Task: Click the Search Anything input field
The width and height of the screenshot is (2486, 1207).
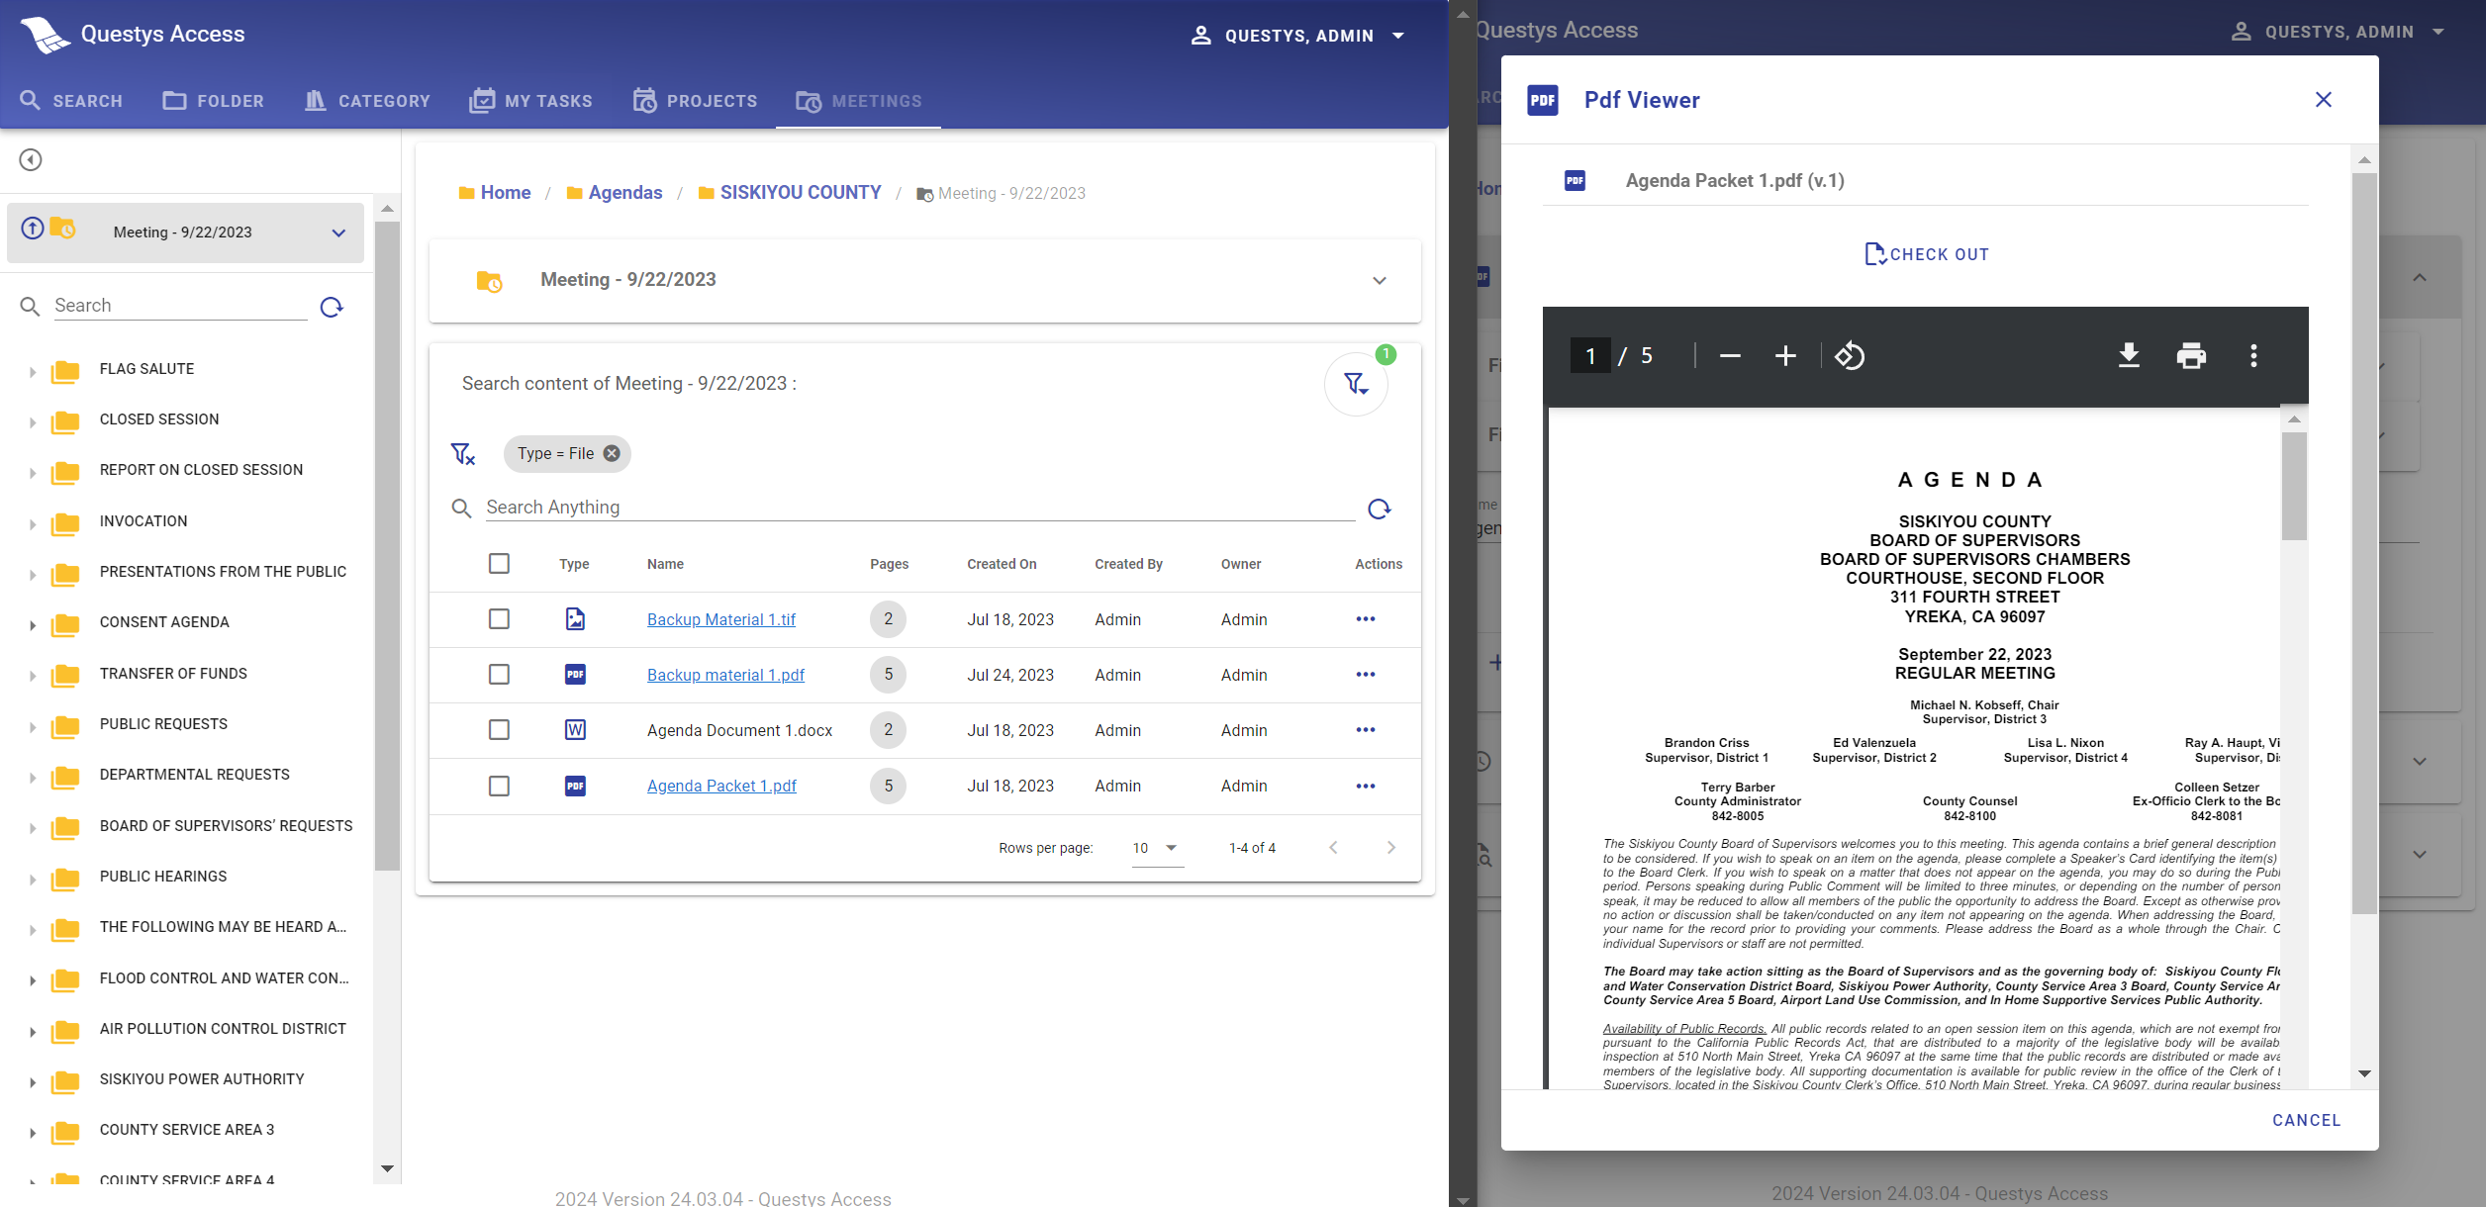Action: (919, 508)
